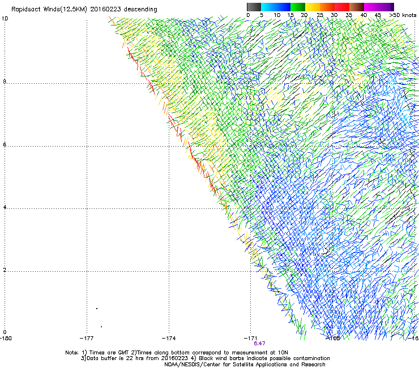Image resolution: width=419 pixels, height=368 pixels.
Task: Click the brown 35-40 knots legend swatch
Action: coord(357,7)
